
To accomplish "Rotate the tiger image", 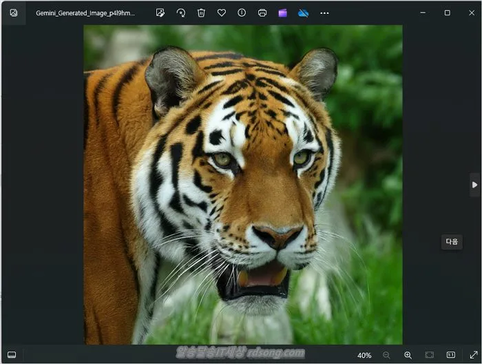I will (x=181, y=13).
